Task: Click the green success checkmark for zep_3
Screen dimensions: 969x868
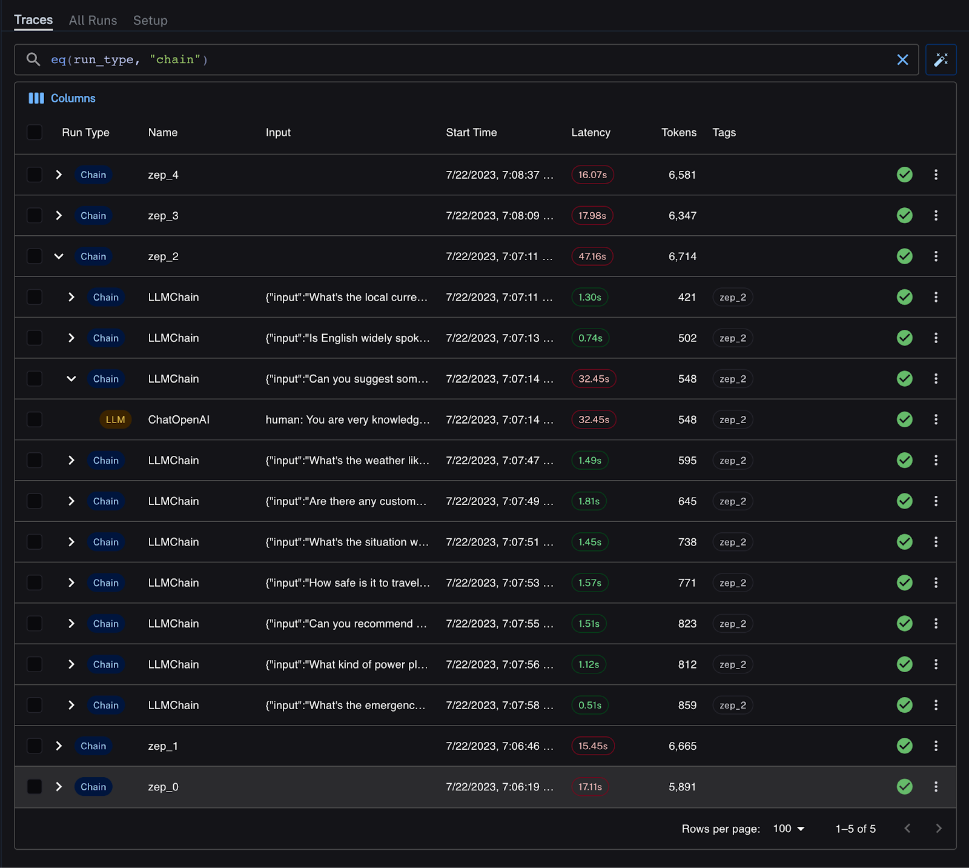Action: point(904,215)
